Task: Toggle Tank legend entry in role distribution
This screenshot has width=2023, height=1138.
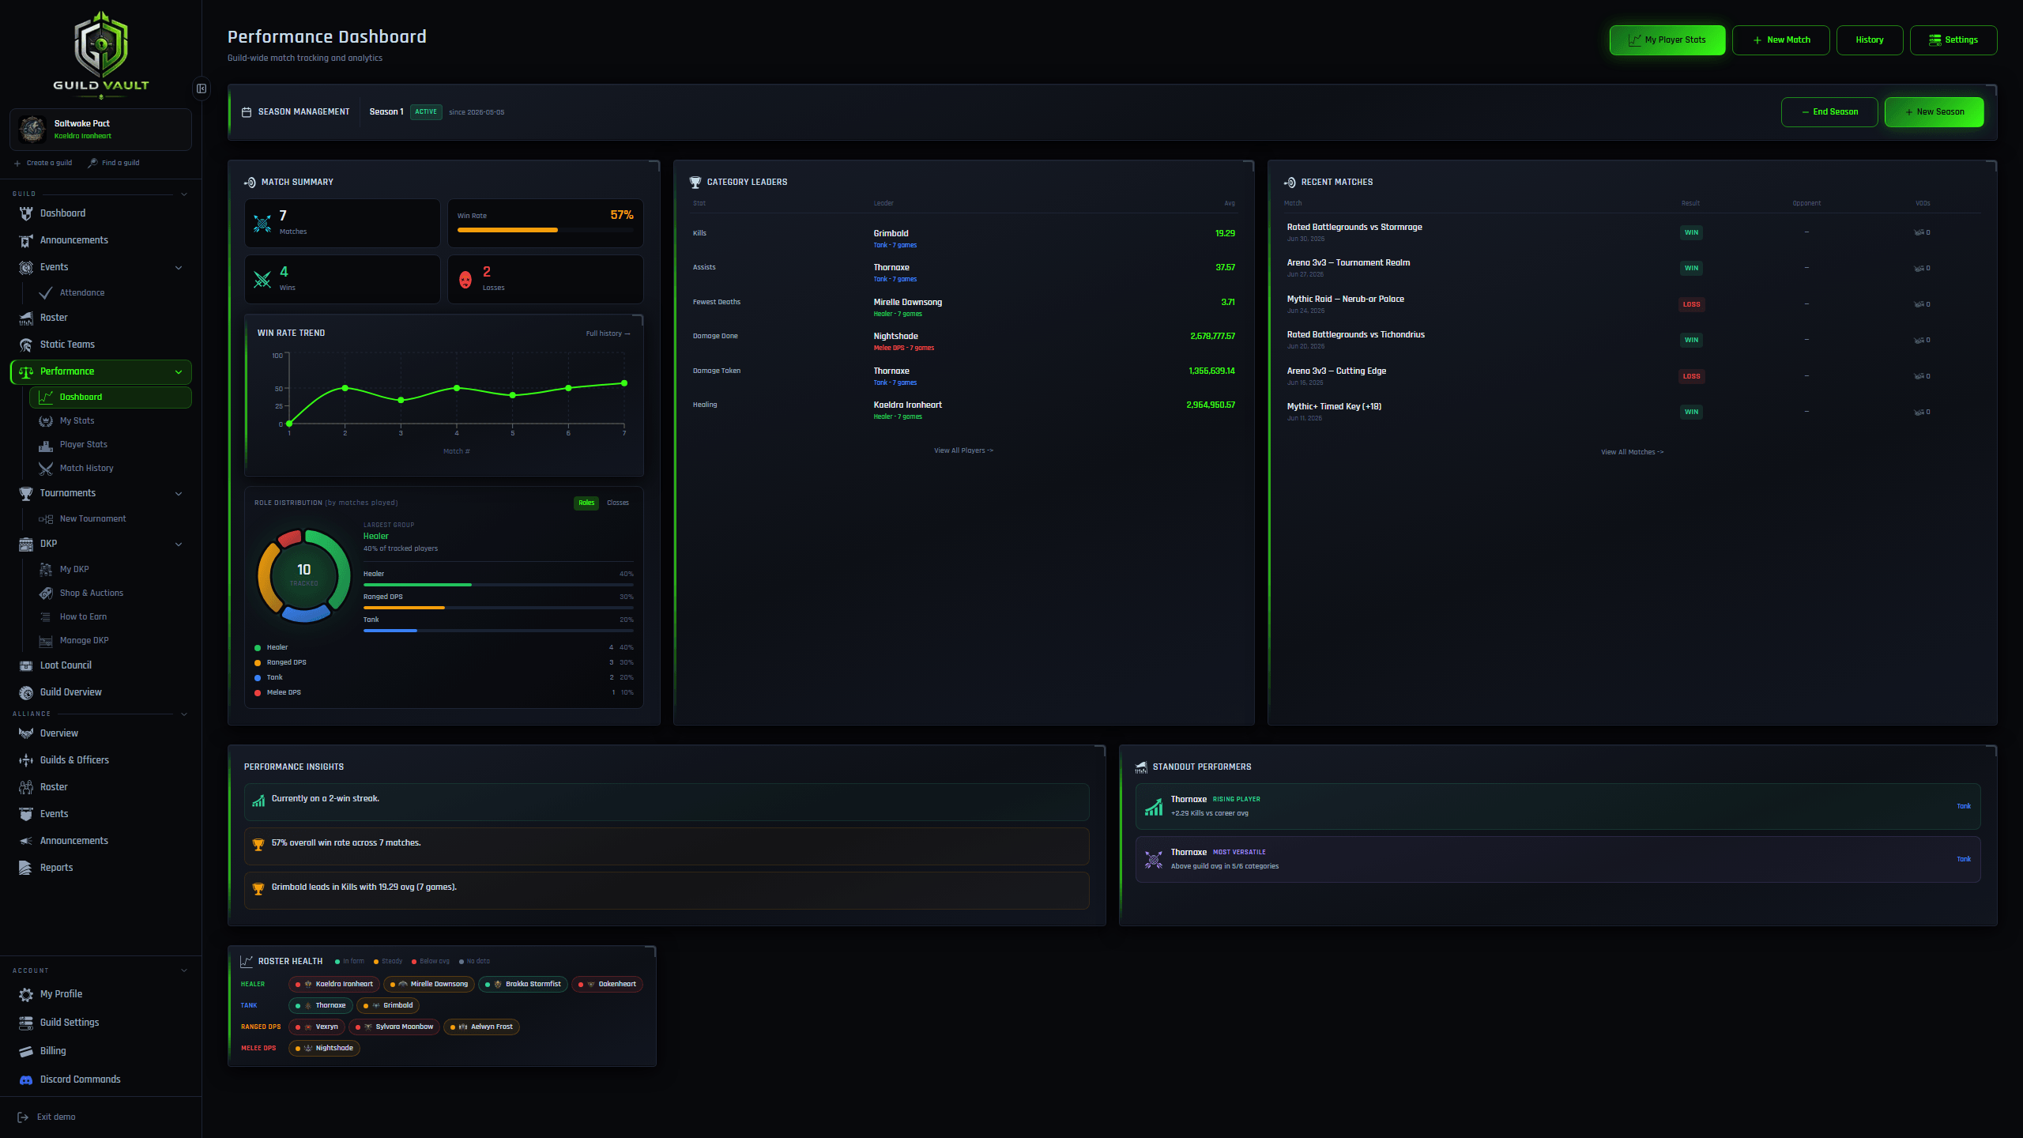Action: [444, 678]
